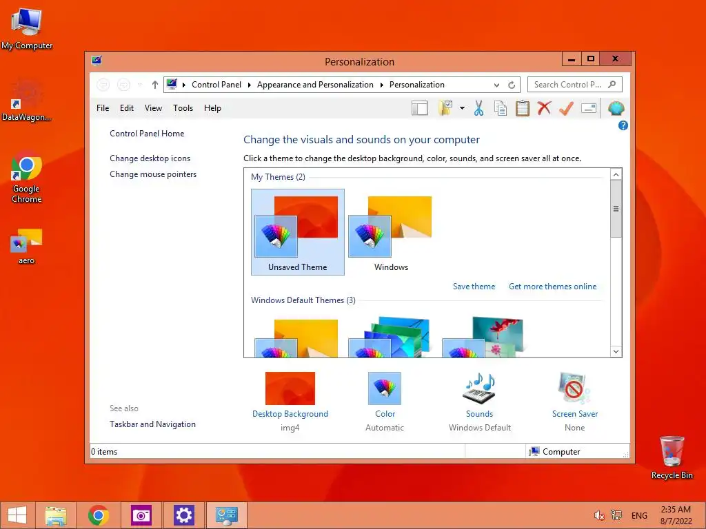The width and height of the screenshot is (706, 529).
Task: Select the aero theme desktop file
Action: 27,246
